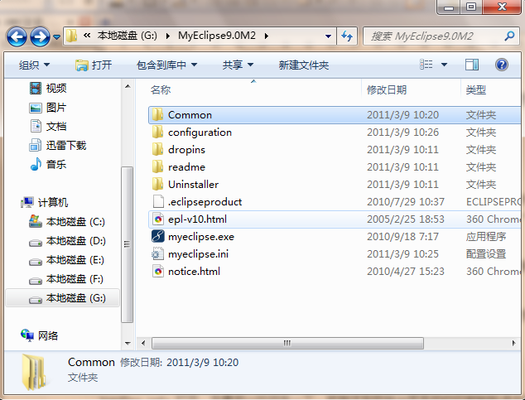Open the view options dropdown arrow
525x400 pixels.
444,65
